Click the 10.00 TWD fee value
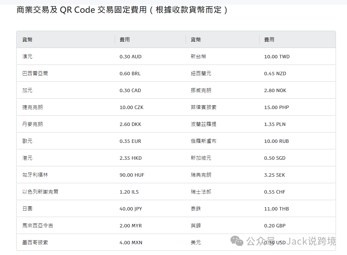Screen dimensions: 347x255 click(276, 57)
